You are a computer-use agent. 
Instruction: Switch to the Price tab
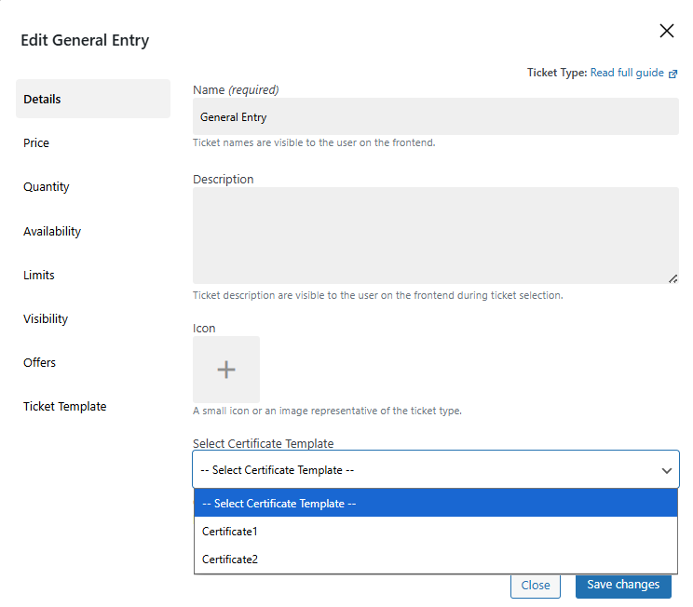[36, 143]
